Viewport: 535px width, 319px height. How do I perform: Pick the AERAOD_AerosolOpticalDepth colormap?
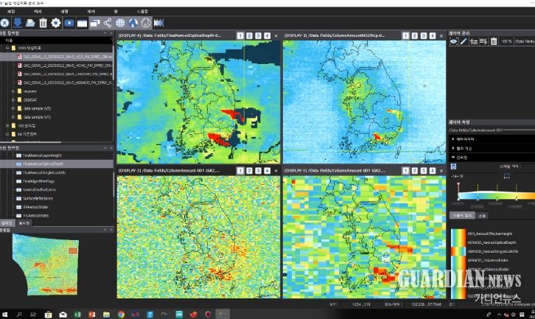tap(492, 242)
